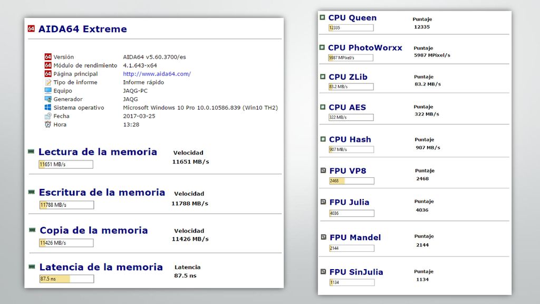Click the Latencia value 87.5 ns

185,275
